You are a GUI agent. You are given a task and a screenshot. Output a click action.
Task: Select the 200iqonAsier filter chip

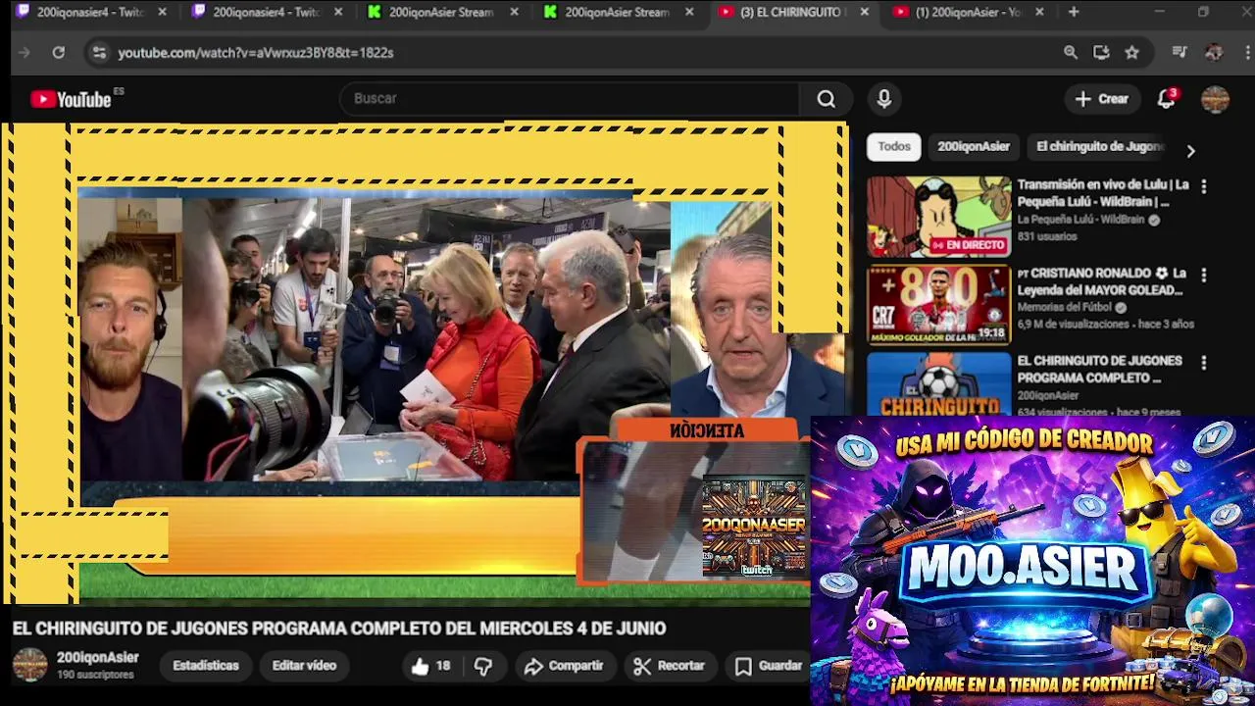click(x=973, y=147)
